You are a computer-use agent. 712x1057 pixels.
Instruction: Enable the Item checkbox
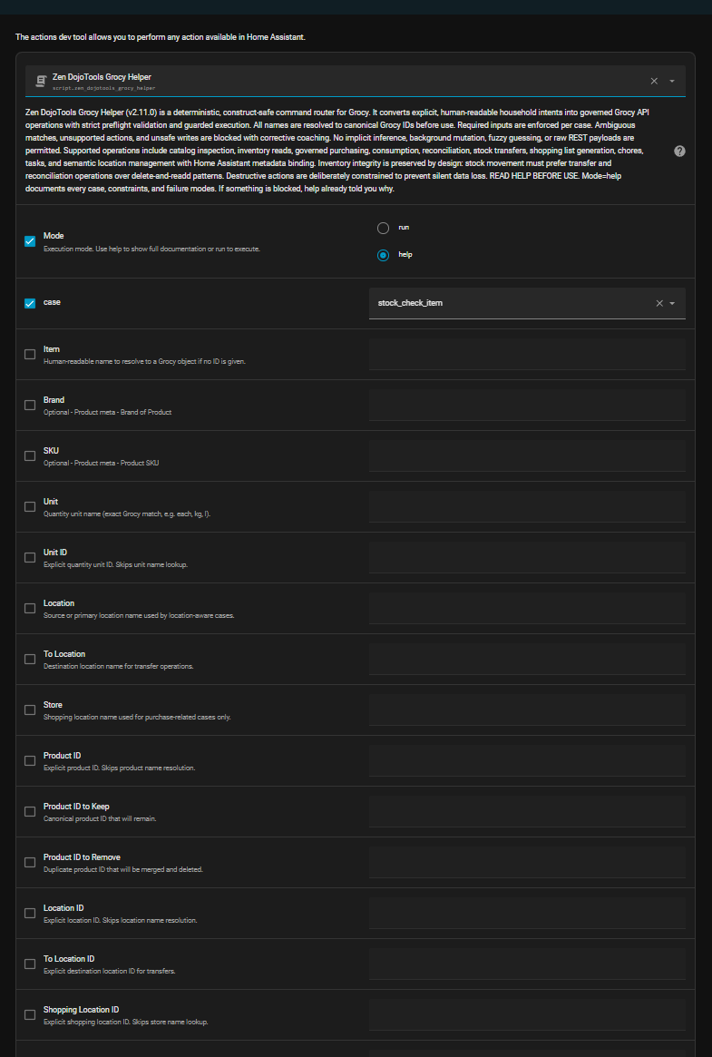pos(30,354)
